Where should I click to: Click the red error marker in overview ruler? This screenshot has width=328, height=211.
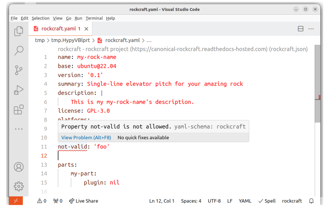click(319, 97)
